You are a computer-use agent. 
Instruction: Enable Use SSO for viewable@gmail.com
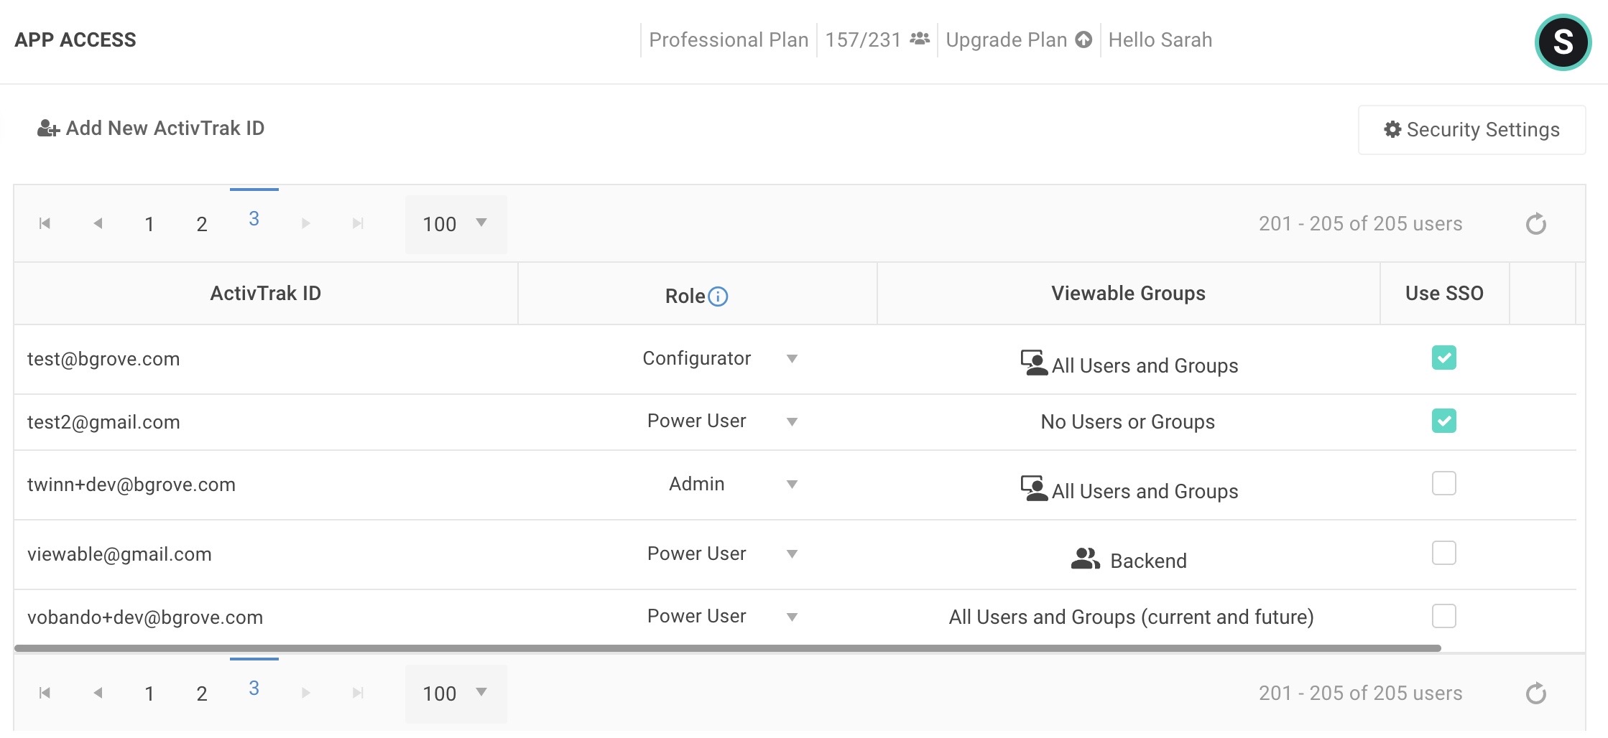pos(1443,553)
